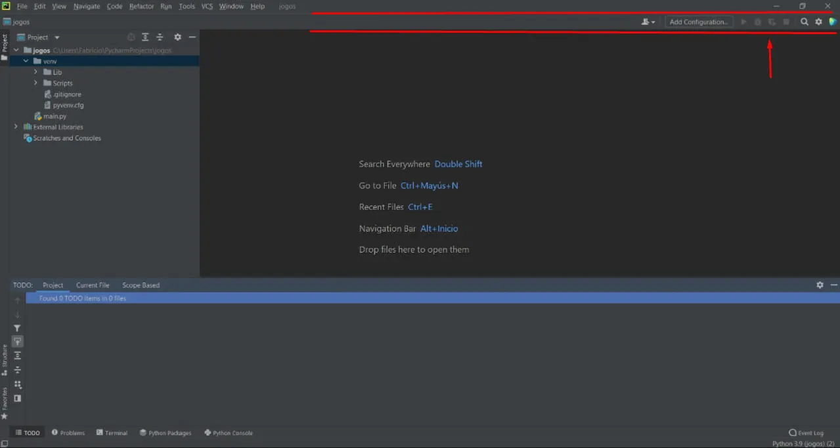Image resolution: width=840 pixels, height=448 pixels.
Task: Click Python 3.9 interpreter in status bar
Action: [803, 443]
